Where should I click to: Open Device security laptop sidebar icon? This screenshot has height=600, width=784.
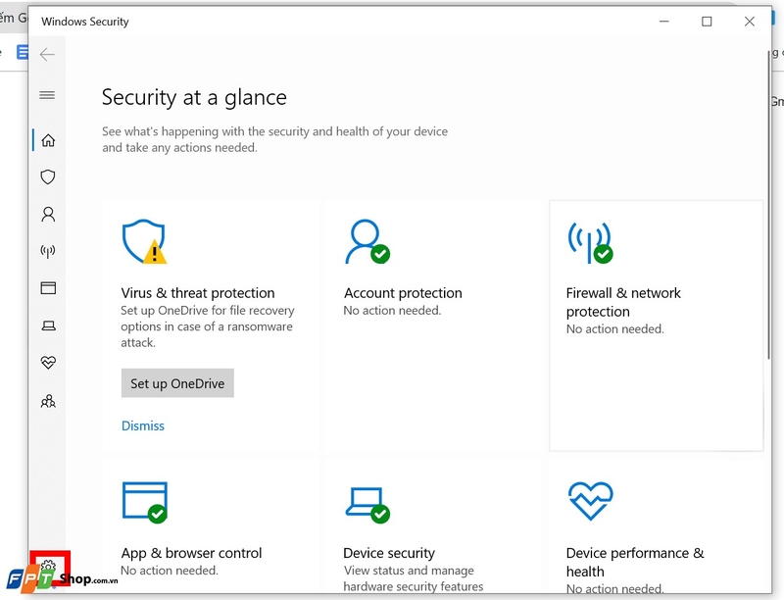pos(48,326)
